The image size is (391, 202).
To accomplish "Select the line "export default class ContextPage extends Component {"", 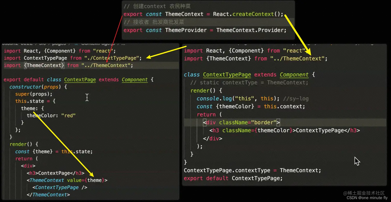I will click(79, 80).
